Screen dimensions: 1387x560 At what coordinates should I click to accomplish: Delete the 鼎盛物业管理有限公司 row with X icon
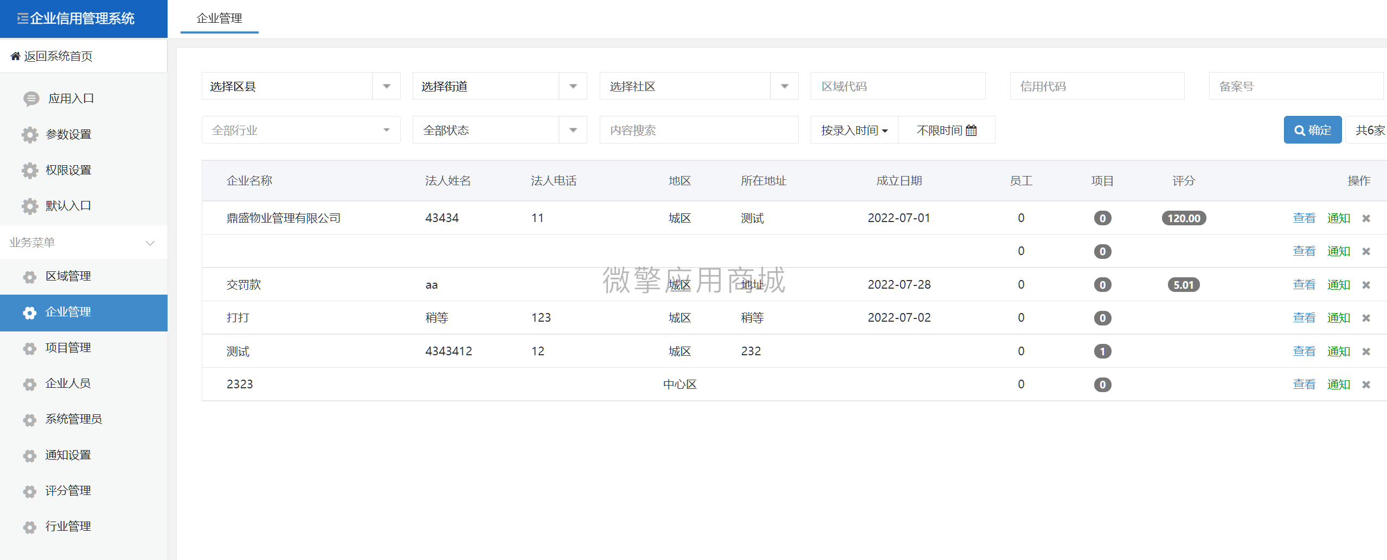tap(1366, 218)
